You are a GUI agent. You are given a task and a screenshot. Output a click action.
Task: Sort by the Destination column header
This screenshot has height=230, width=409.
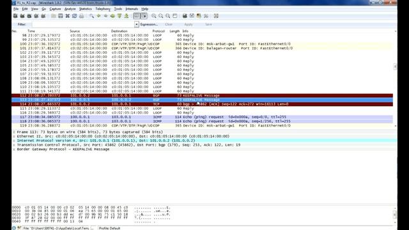[120, 31]
